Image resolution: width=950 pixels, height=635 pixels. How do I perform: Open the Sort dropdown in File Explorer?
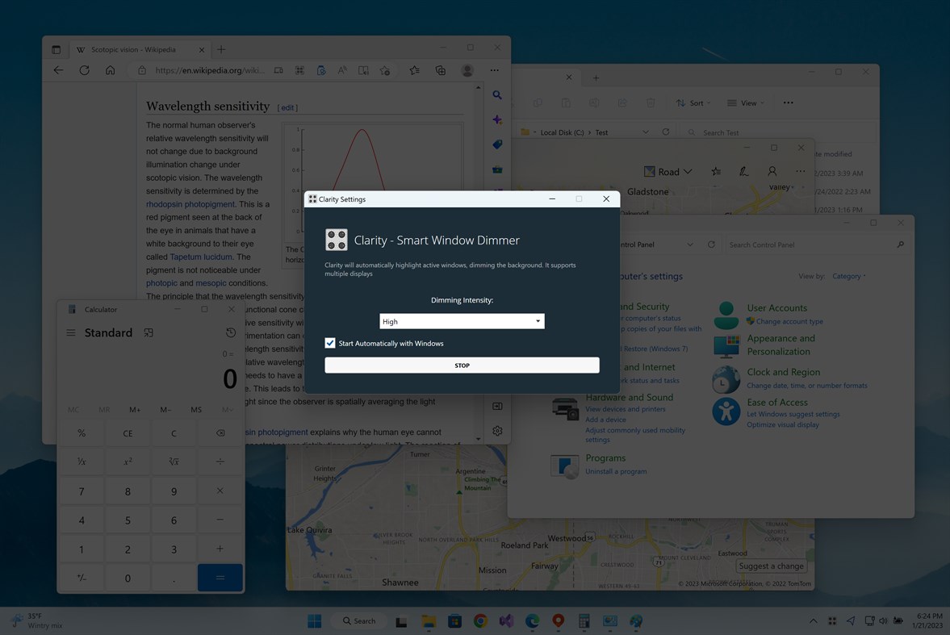[693, 103]
